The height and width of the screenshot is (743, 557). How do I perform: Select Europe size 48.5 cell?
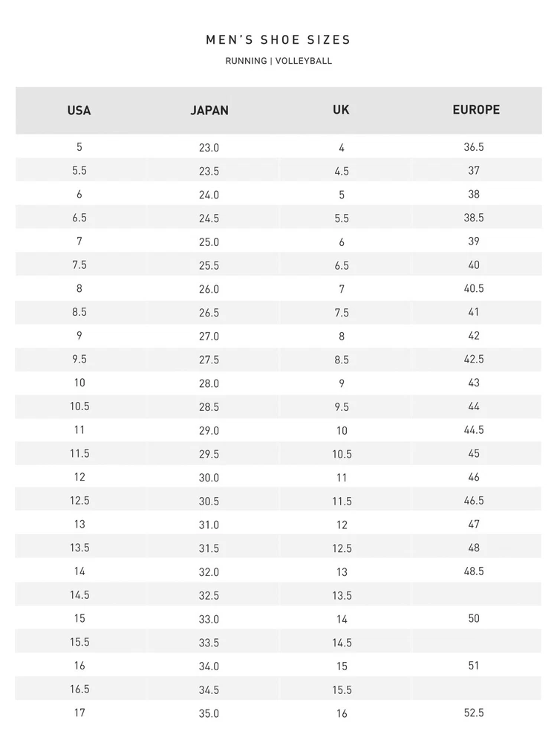(x=474, y=571)
